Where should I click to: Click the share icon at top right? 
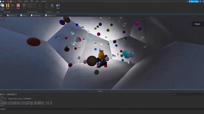(203, 1)
